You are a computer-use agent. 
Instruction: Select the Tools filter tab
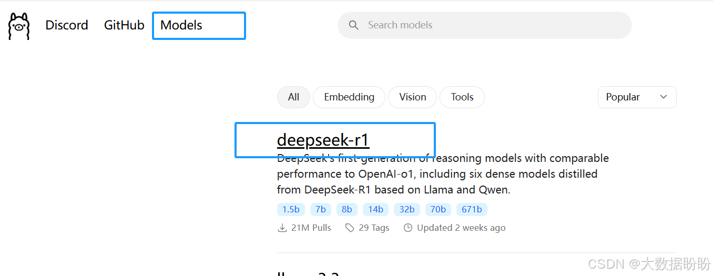click(x=462, y=97)
